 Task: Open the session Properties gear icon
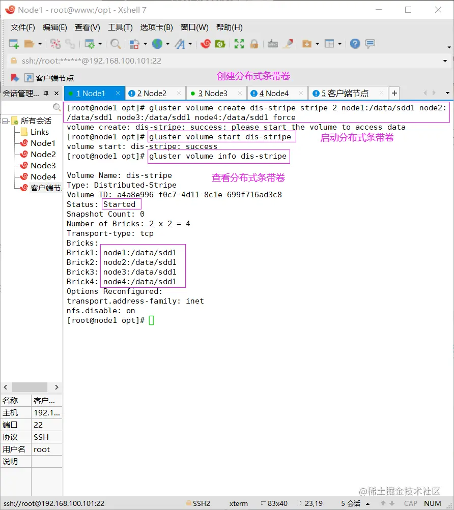point(90,44)
